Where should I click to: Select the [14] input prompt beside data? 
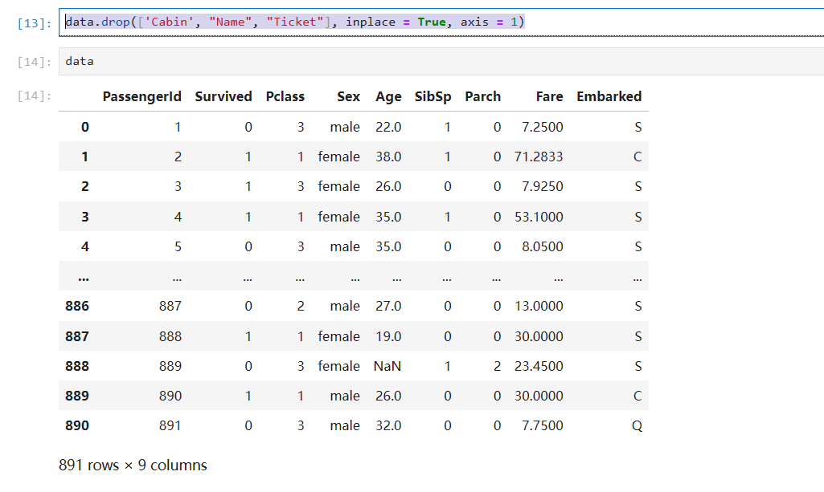tap(35, 62)
